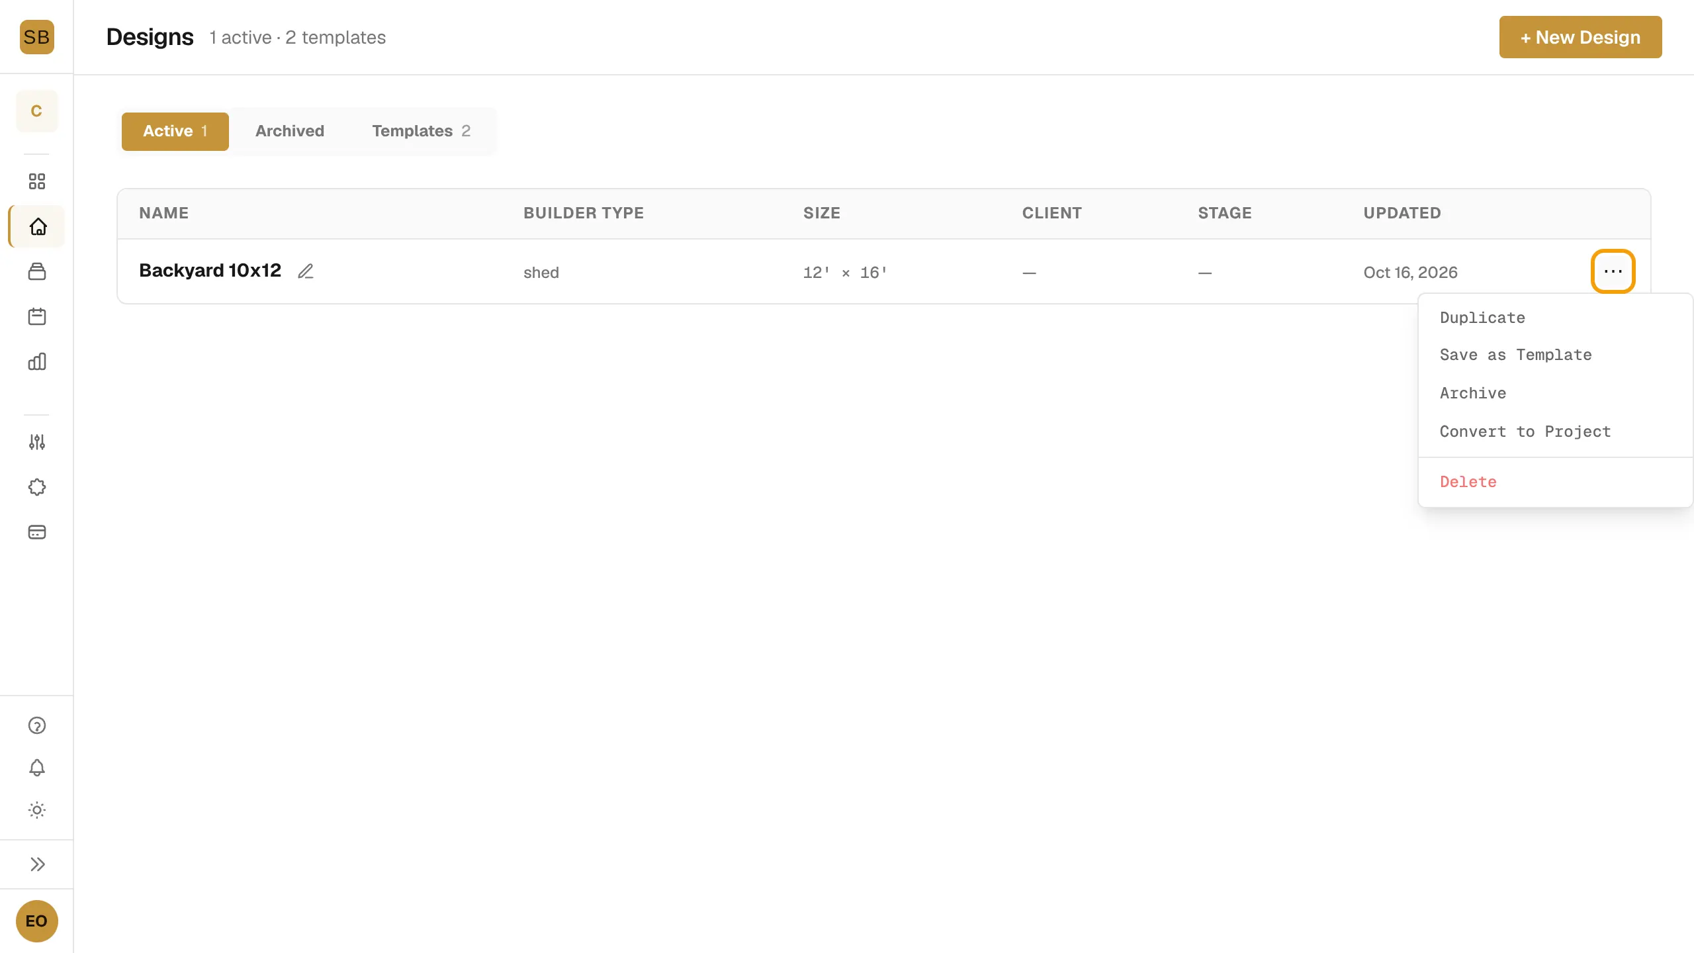
Task: Click the NAME column header
Action: click(x=163, y=213)
